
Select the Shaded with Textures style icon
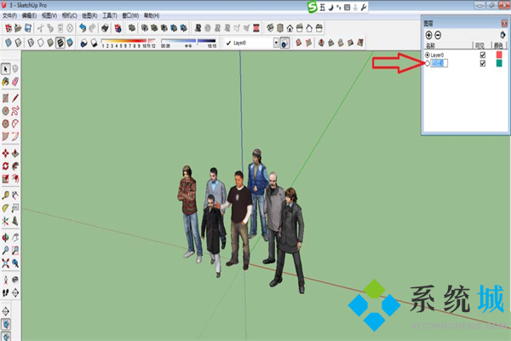coord(60,43)
